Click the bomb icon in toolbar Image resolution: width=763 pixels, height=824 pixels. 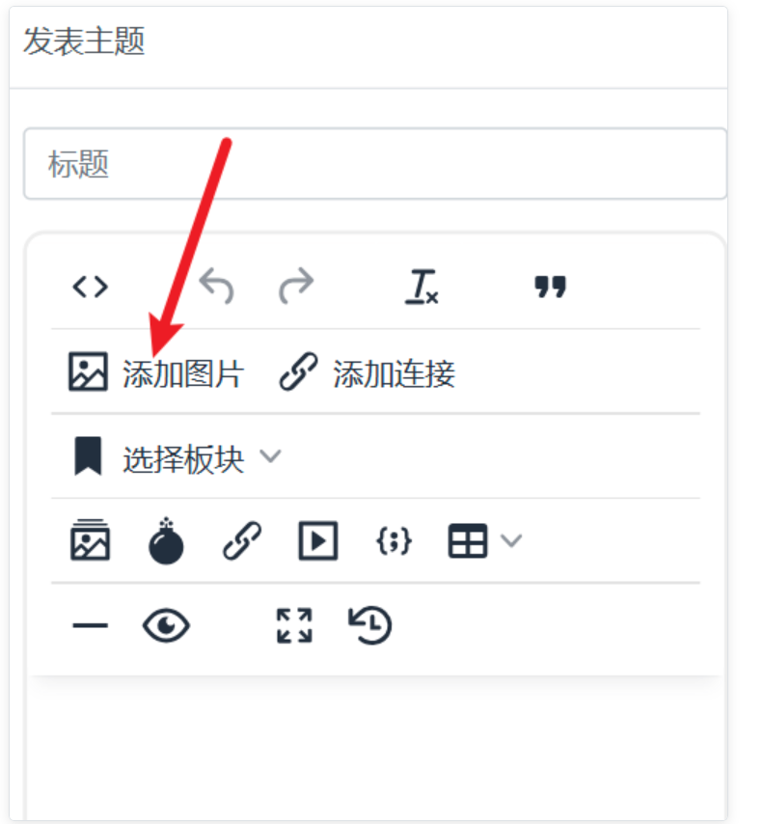point(166,540)
